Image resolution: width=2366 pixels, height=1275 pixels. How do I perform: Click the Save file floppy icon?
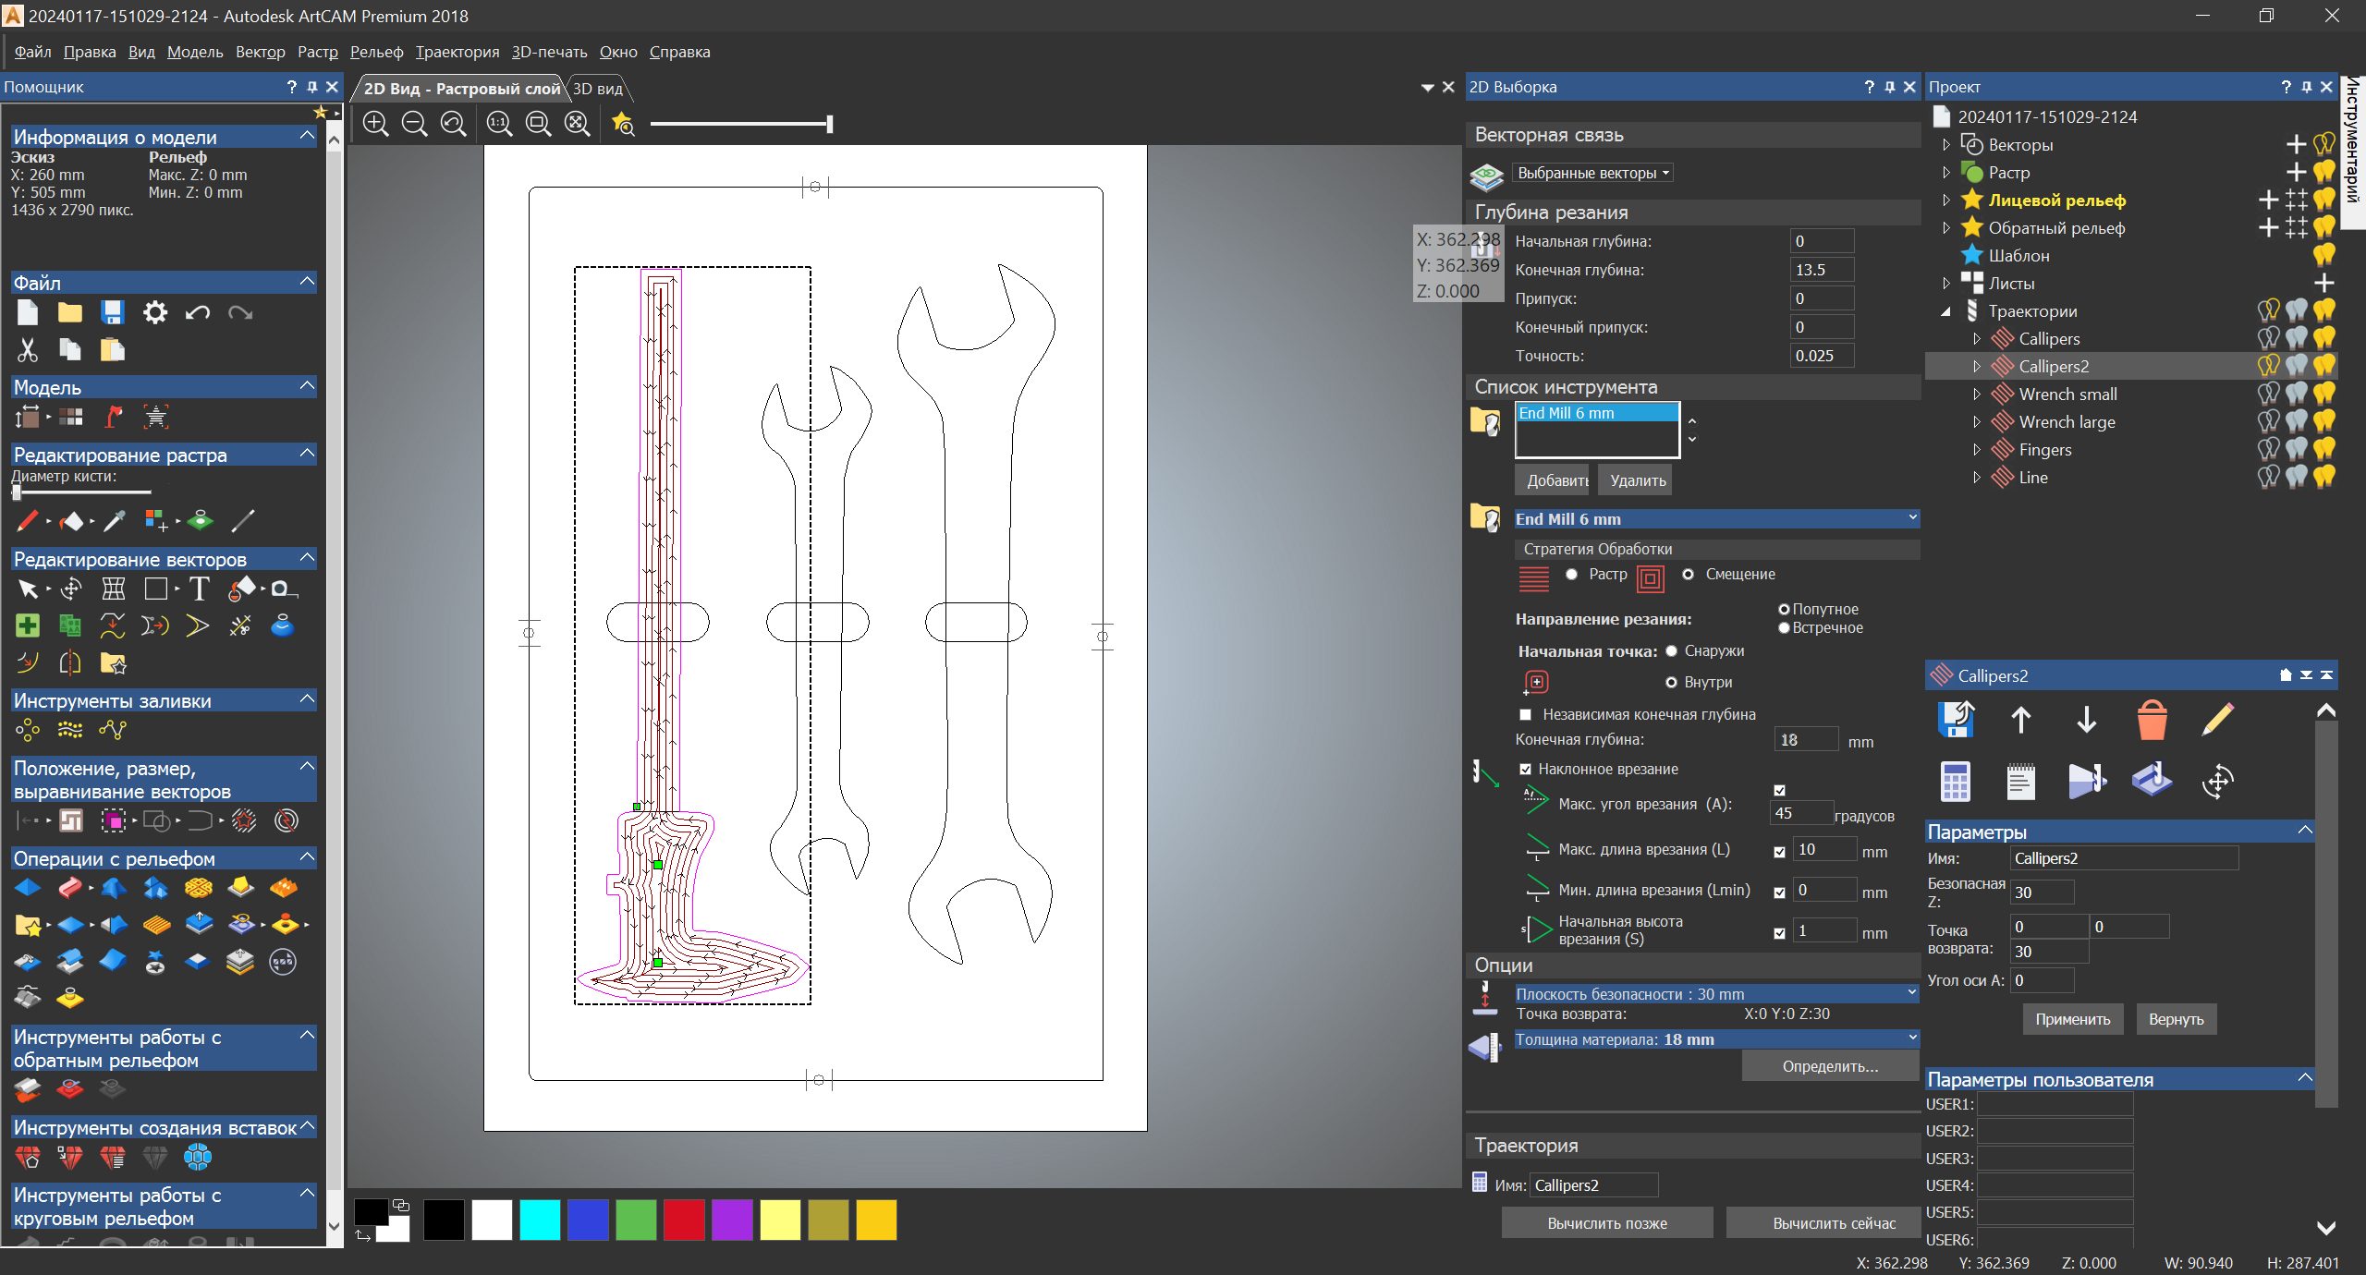(x=112, y=312)
